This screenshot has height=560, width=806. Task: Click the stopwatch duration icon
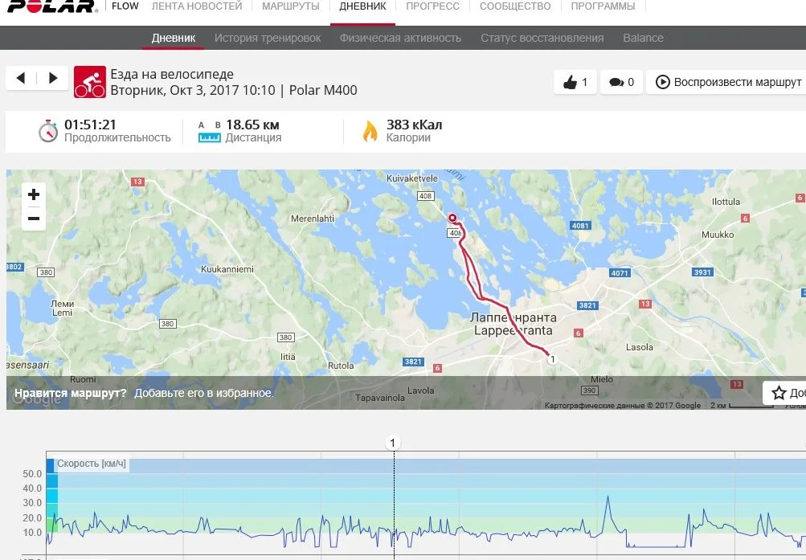pyautogui.click(x=47, y=131)
